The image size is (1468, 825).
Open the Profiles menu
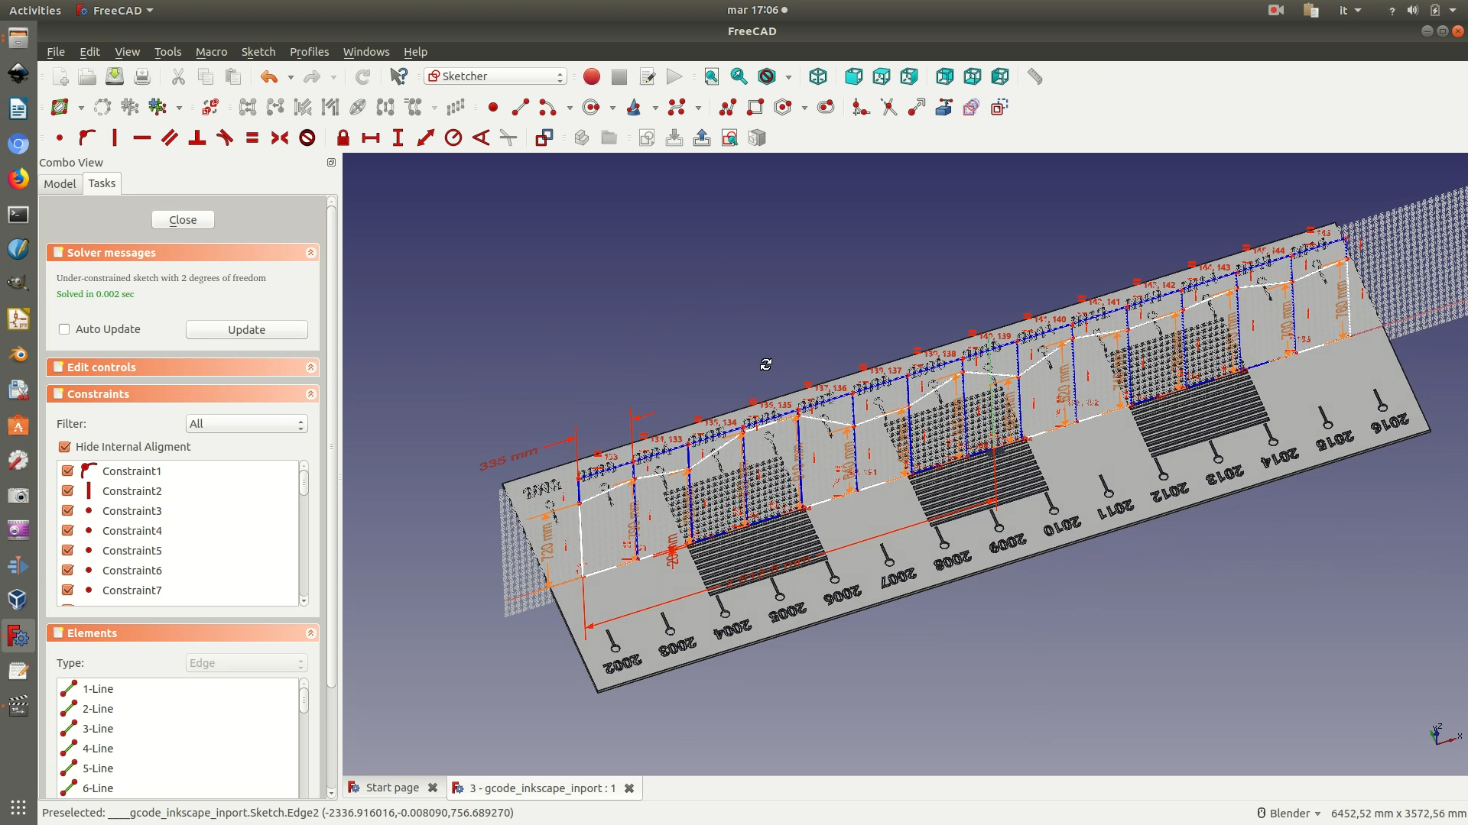[x=309, y=52]
